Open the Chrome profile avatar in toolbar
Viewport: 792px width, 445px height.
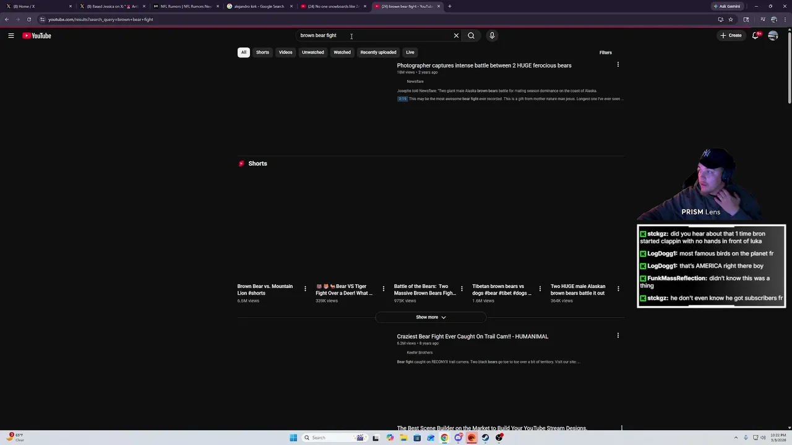[x=773, y=19]
